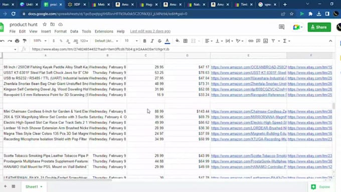Open the borders menu
The width and height of the screenshot is (341, 192).
pyautogui.click(x=185, y=41)
